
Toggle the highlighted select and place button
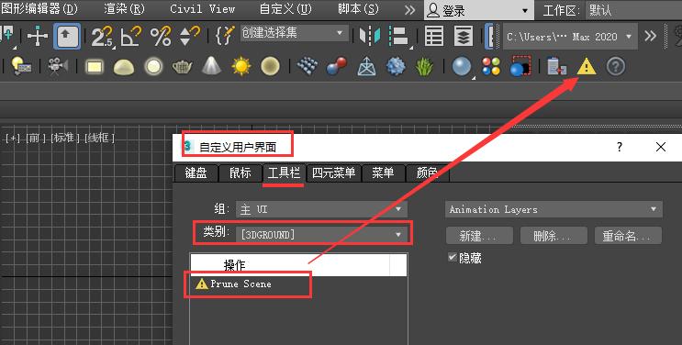pos(66,36)
